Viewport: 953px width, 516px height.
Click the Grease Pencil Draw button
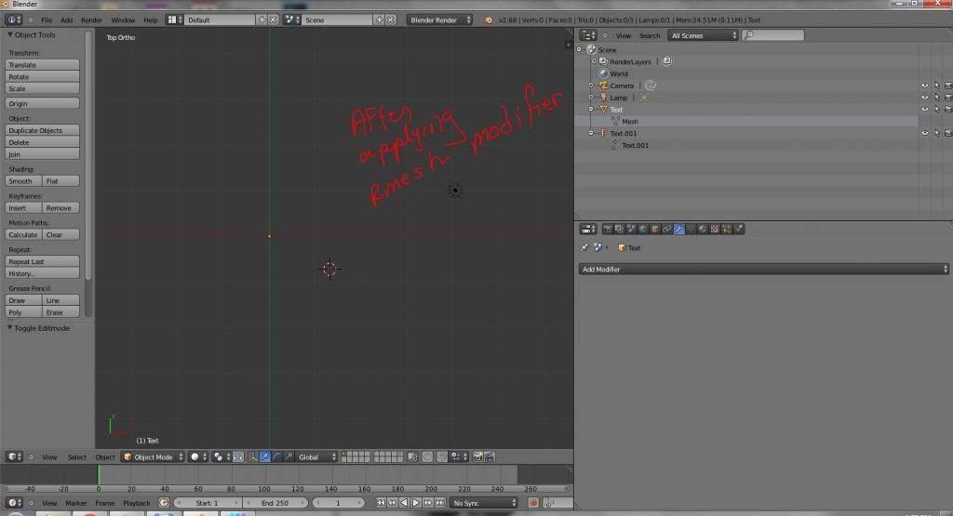(23, 300)
